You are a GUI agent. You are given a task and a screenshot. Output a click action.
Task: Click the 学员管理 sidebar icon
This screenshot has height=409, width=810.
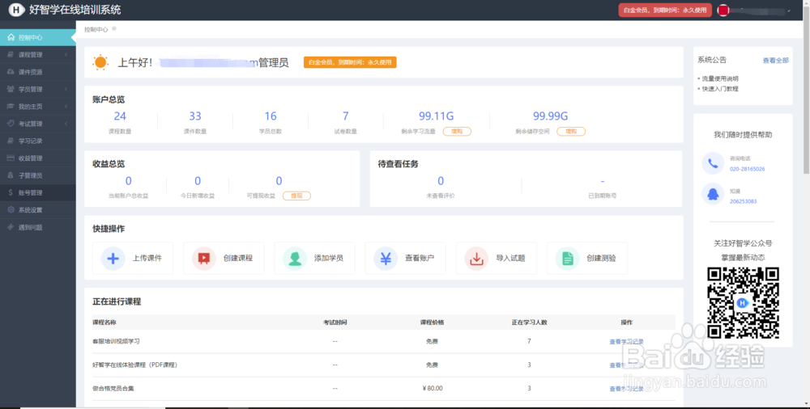[11, 89]
